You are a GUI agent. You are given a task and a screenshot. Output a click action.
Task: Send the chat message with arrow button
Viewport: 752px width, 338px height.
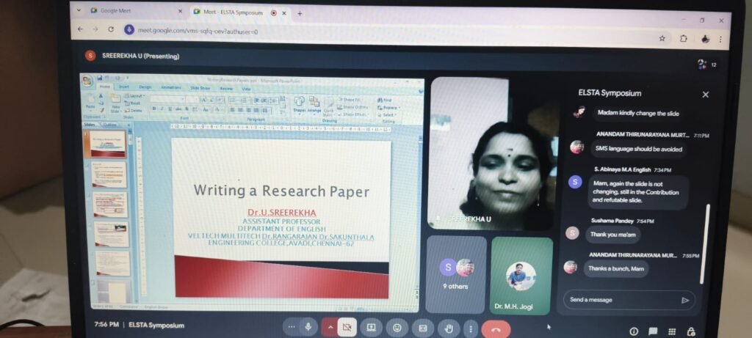684,300
